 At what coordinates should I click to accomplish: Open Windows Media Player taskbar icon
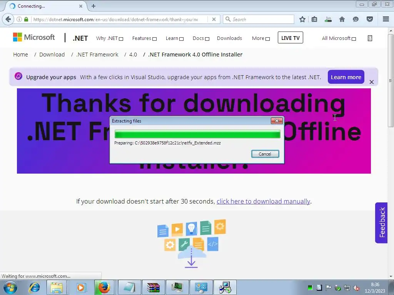(x=81, y=287)
